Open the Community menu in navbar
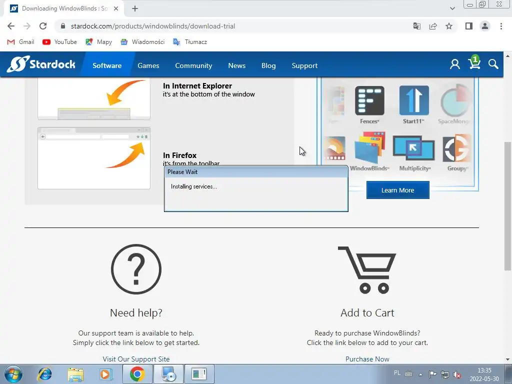The width and height of the screenshot is (512, 384). (193, 65)
